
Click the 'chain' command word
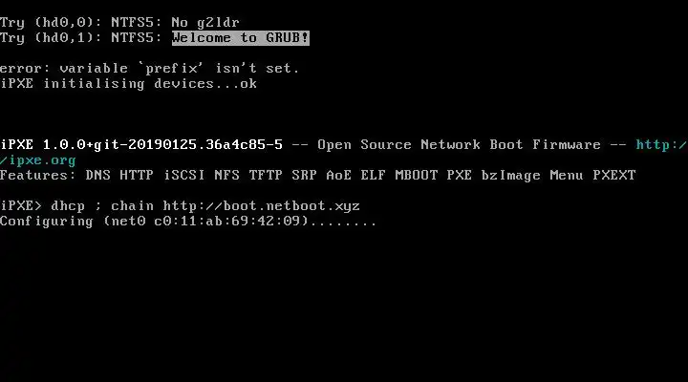(x=132, y=205)
